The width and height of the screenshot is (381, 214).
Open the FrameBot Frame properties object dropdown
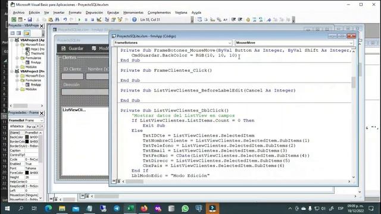point(42,120)
